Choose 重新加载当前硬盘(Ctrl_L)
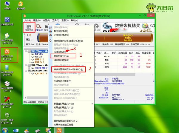 click(x=66, y=121)
